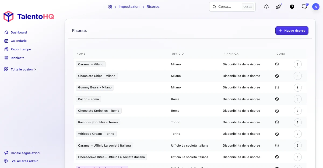Click no-icon symbol in Gummy Bears row
The width and height of the screenshot is (323, 168).
tap(277, 87)
